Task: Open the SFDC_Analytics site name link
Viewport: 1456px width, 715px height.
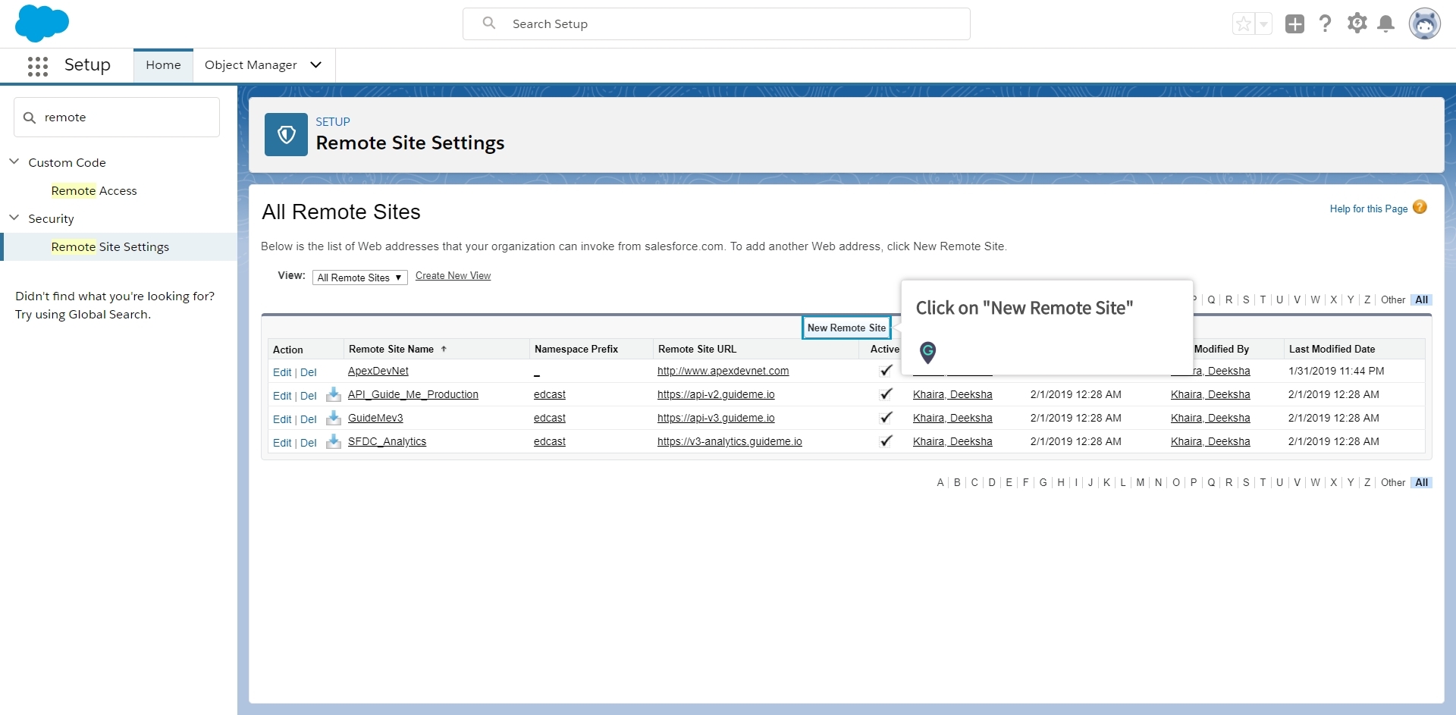Action: coord(387,441)
